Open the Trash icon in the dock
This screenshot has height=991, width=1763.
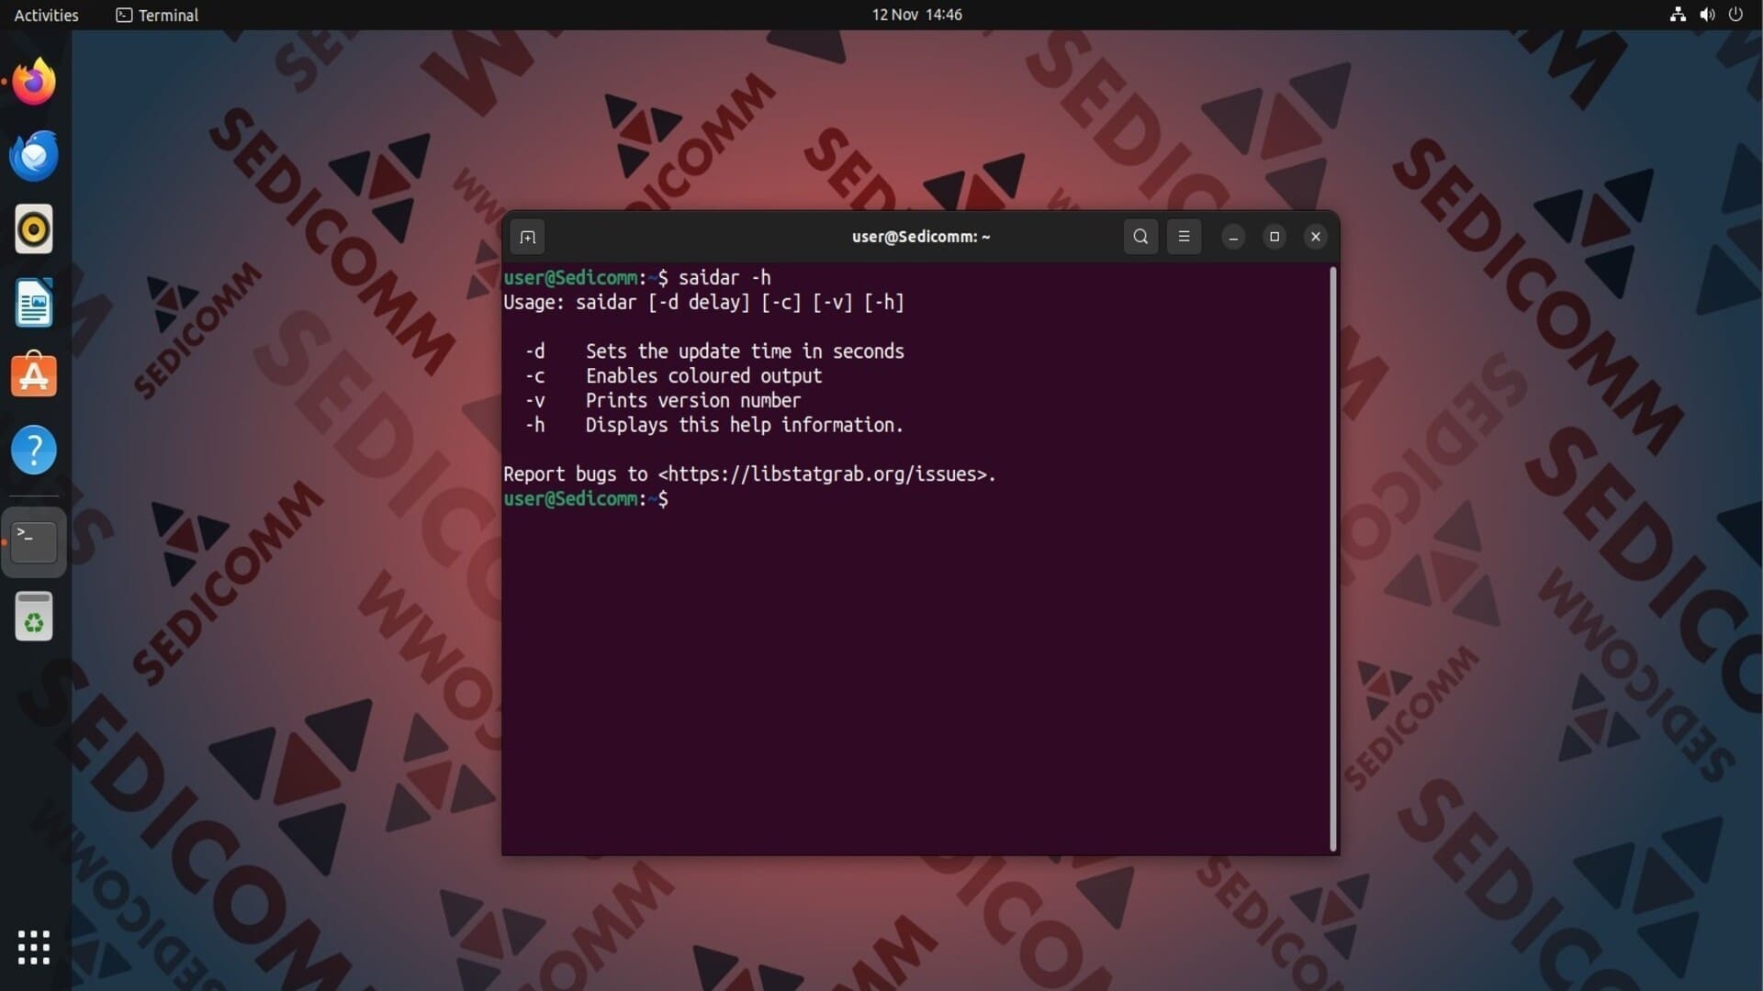point(34,616)
